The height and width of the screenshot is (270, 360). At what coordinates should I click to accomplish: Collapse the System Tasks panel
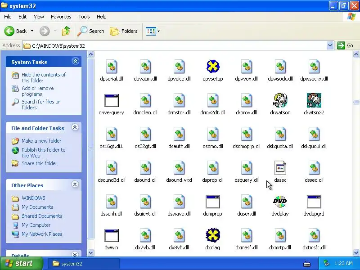coord(75,61)
